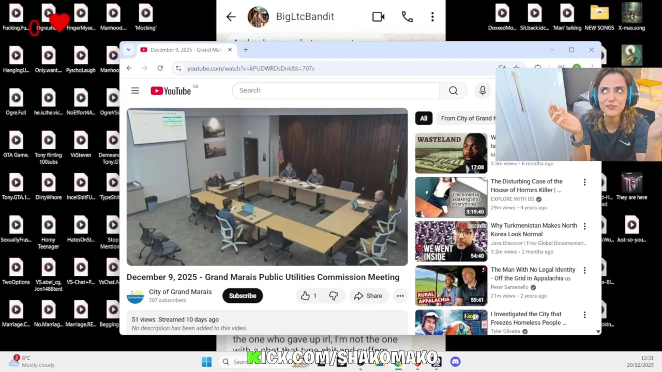The height and width of the screenshot is (372, 662).
Task: Click the YouTube logo
Action: pyautogui.click(x=171, y=91)
